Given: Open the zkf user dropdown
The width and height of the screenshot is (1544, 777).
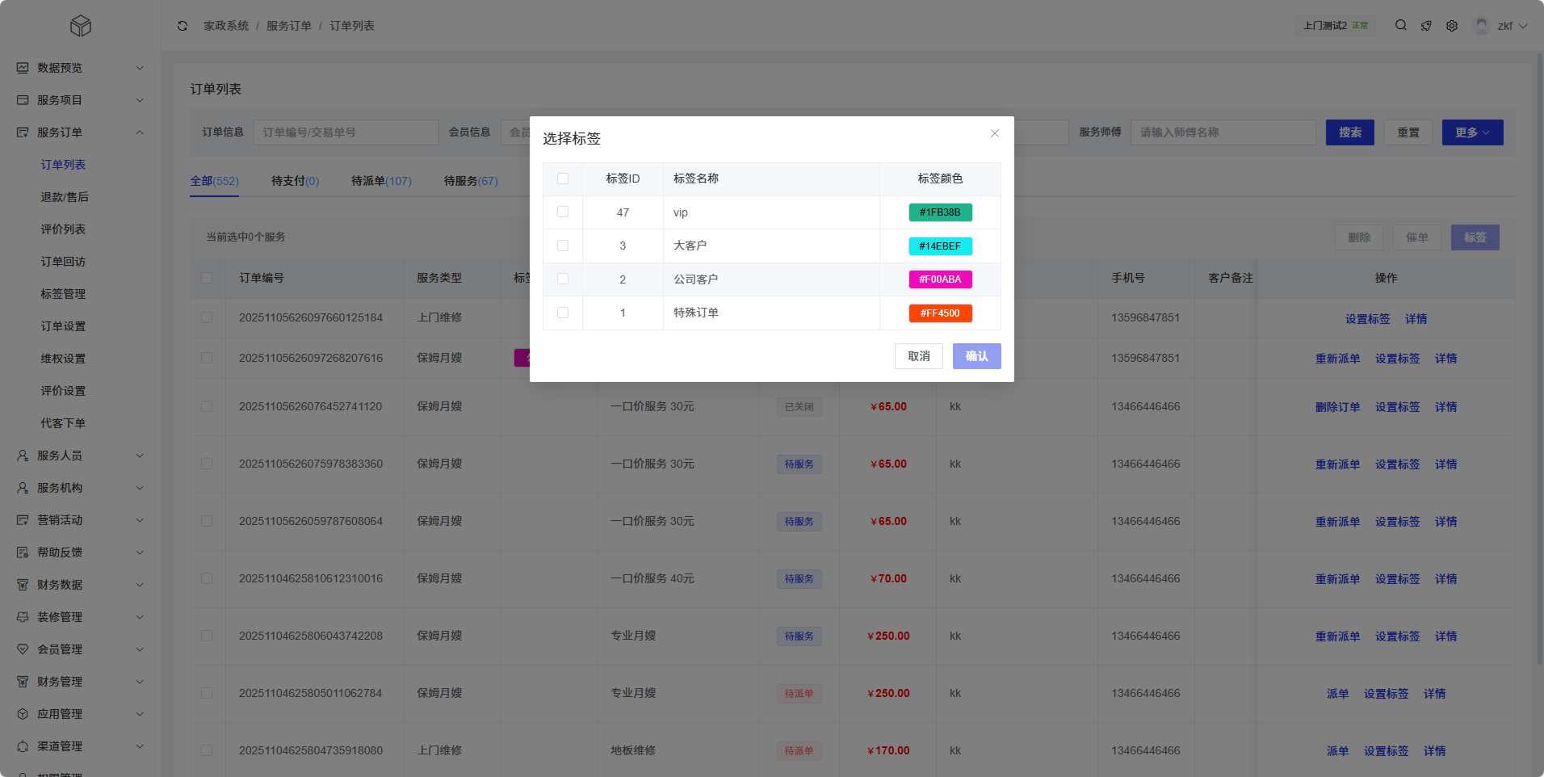Looking at the screenshot, I should coord(1502,26).
